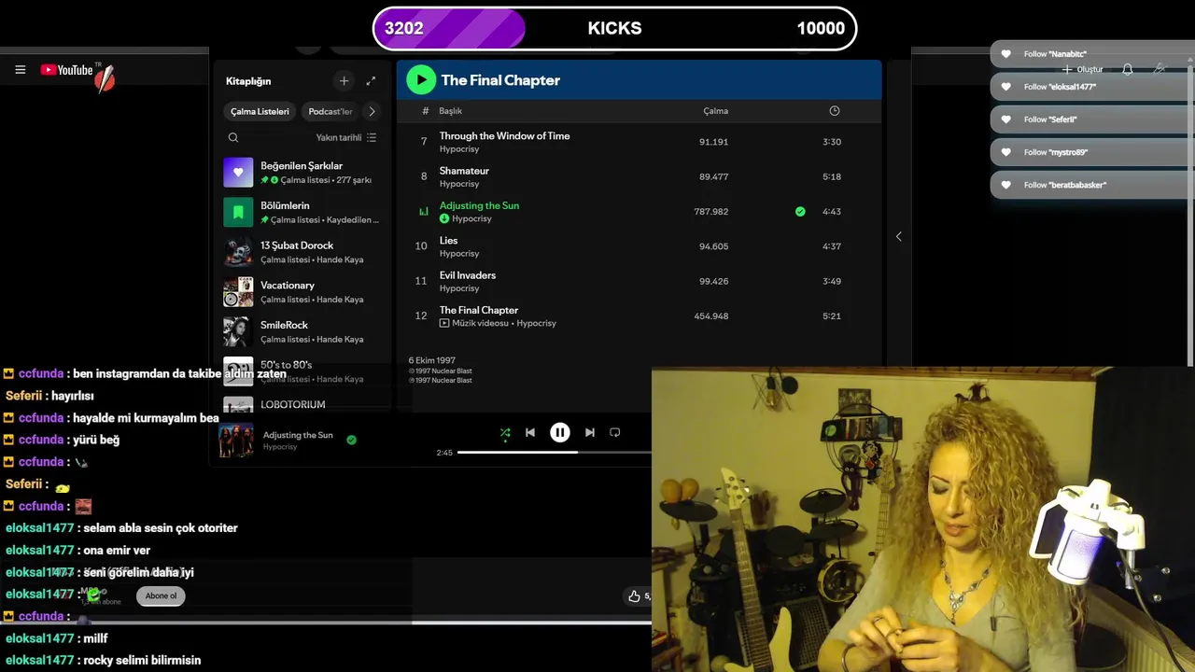Screen dimensions: 1195x672
Task: Click the downloaded icon under Adjusting the Sun
Action: [x=444, y=218]
